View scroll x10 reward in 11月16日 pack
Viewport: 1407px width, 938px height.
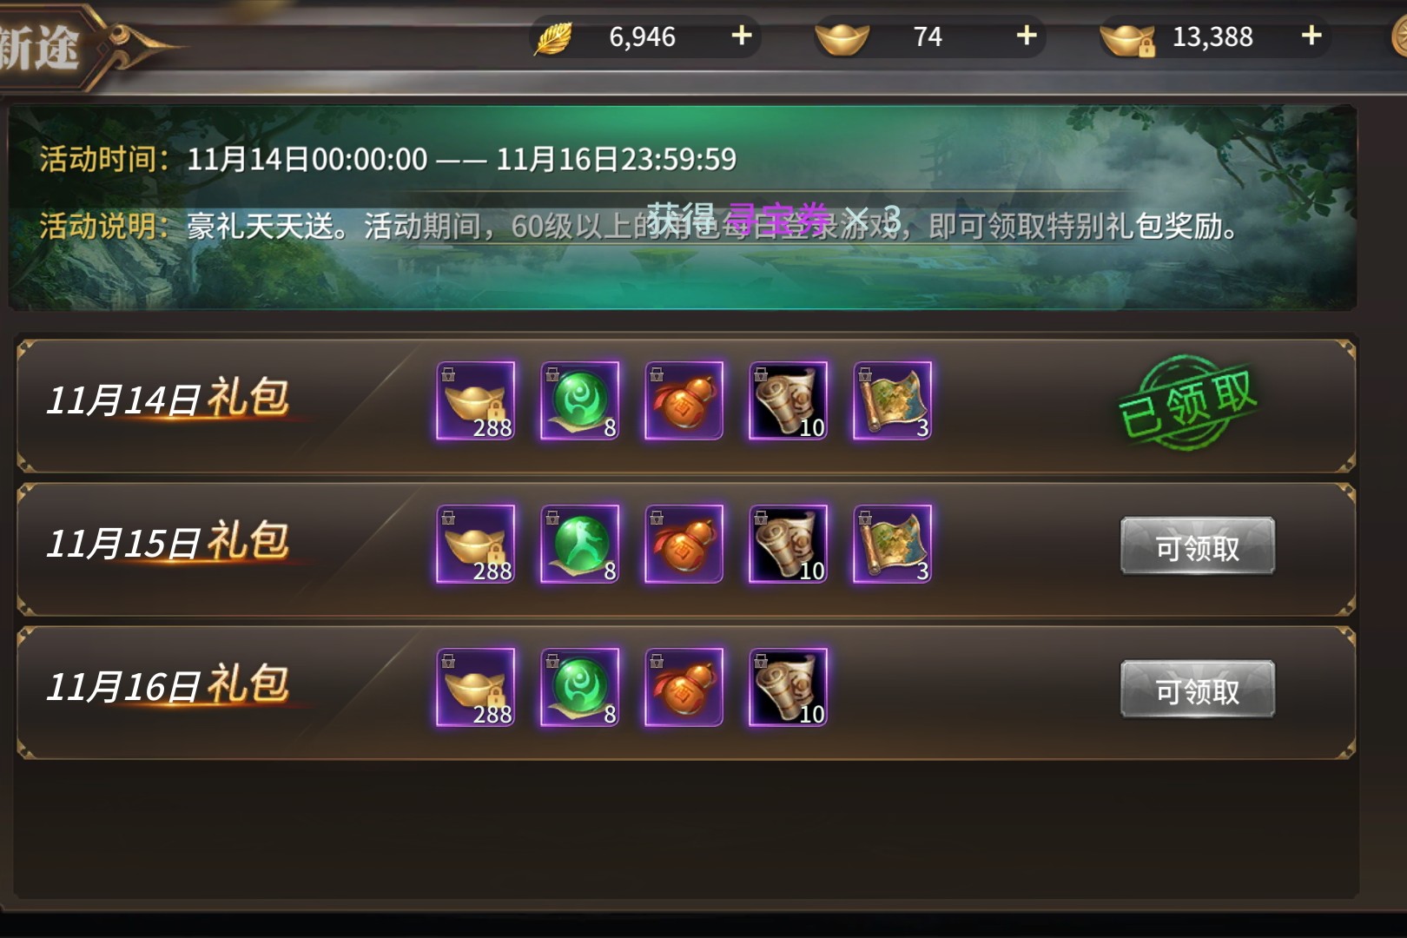789,688
